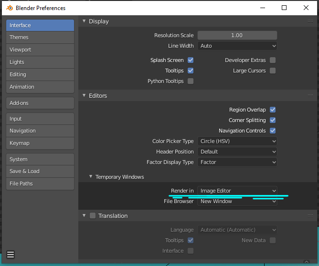Click the Temporary Windows label

(x=119, y=177)
